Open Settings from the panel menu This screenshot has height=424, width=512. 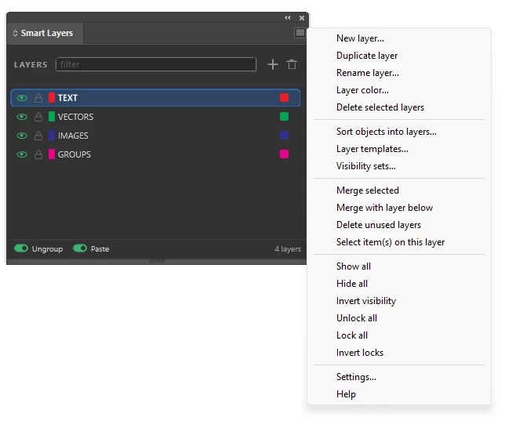click(356, 377)
